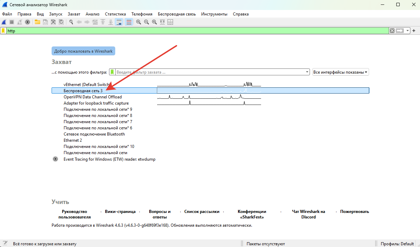Clear the display filter with the X
This screenshot has width=420, height=247.
point(392,31)
